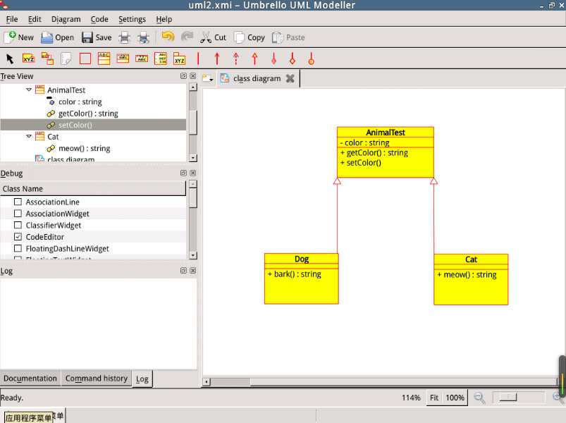The height and width of the screenshot is (423, 566).
Task: Close the class diagram tab
Action: (290, 78)
